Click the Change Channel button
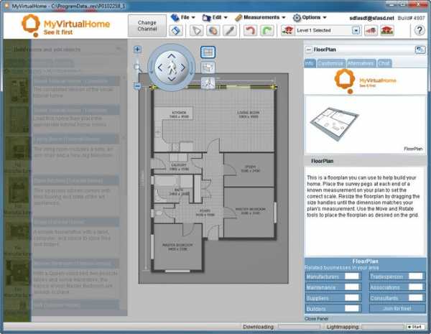Screen dimensions: 431x334 click(x=147, y=27)
